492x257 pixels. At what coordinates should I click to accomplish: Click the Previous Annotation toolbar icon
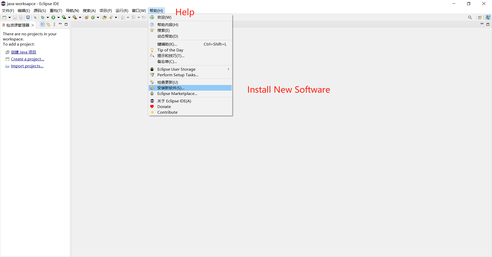coord(133,17)
